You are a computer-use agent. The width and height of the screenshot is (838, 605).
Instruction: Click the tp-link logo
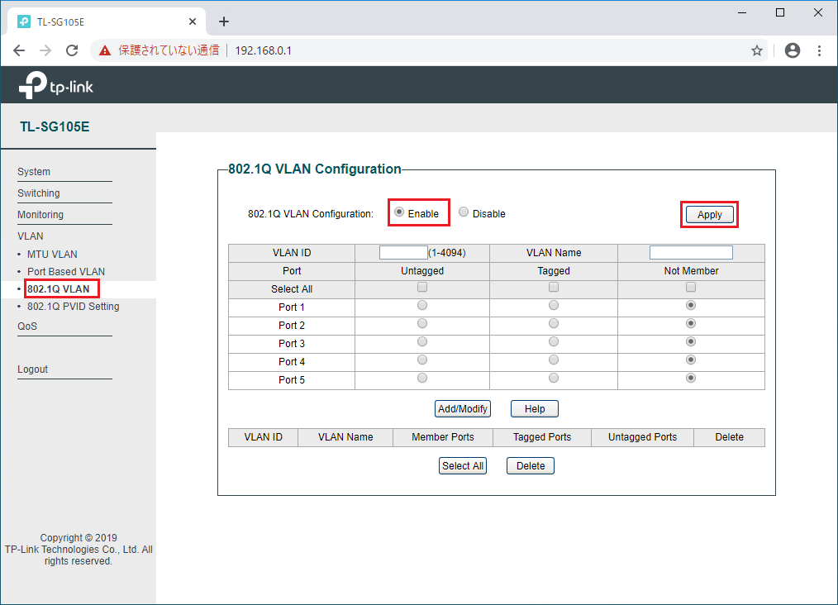point(56,85)
